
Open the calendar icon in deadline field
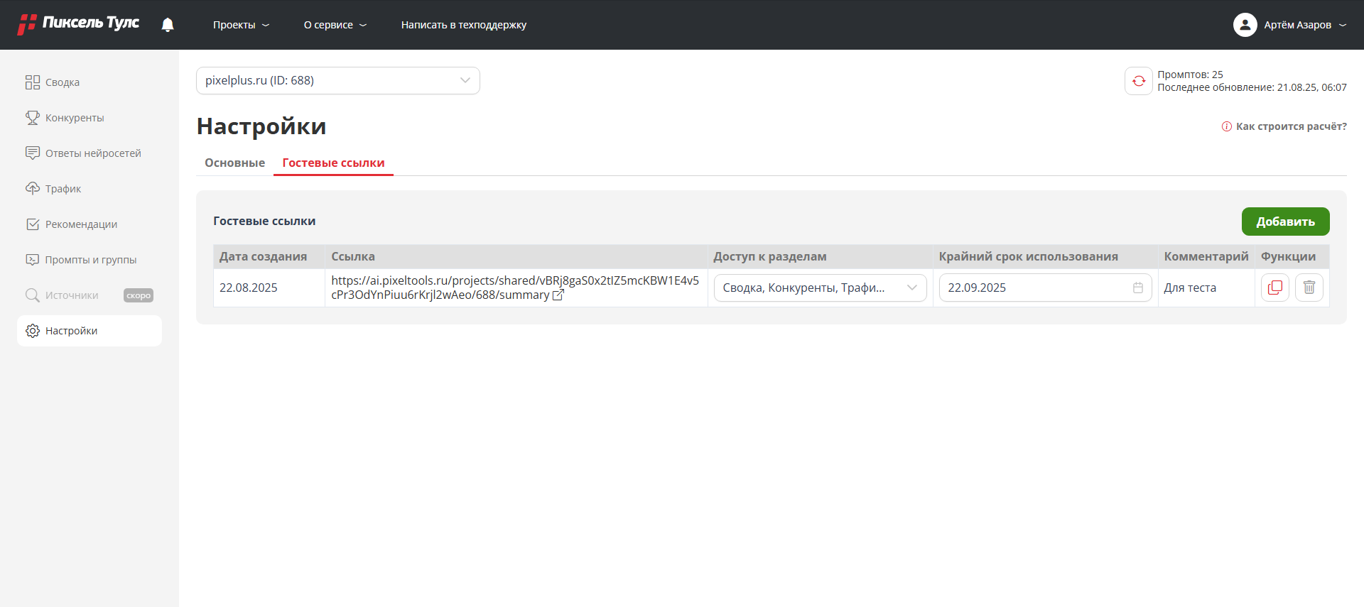pyautogui.click(x=1138, y=288)
